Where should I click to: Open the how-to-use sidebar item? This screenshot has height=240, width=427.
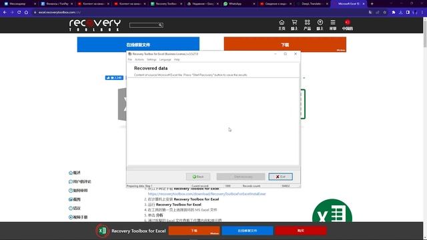click(x=78, y=191)
